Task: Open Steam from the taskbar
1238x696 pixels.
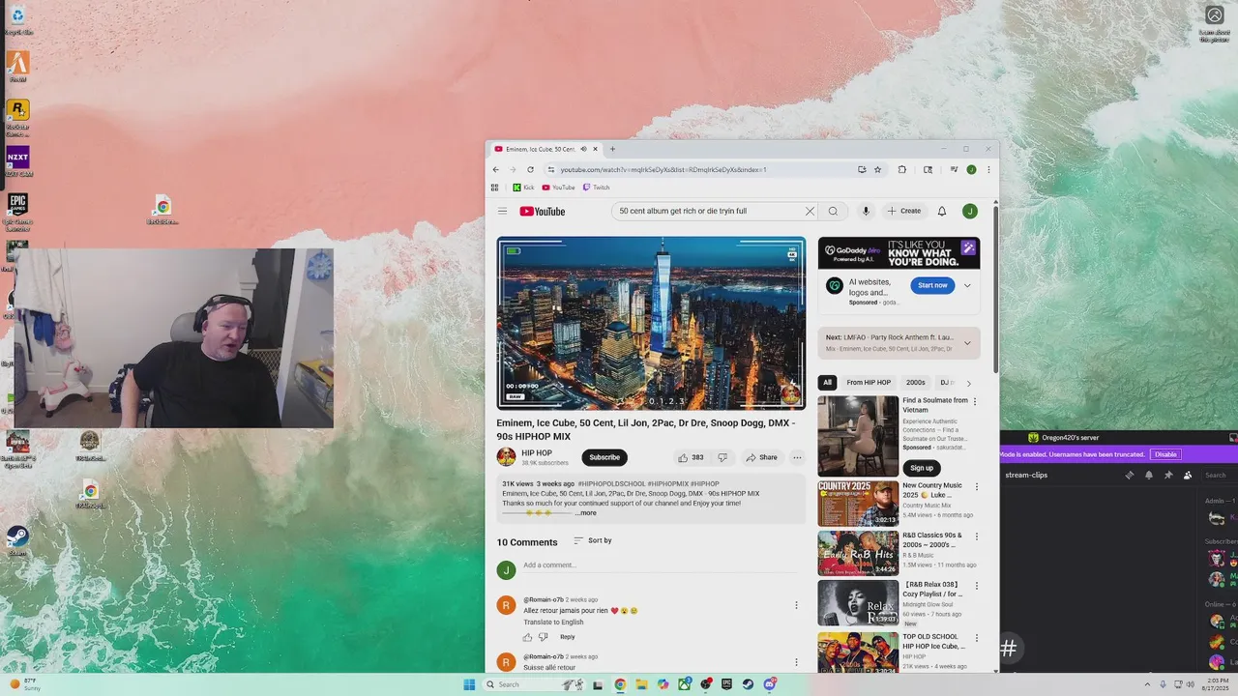Action: point(748,684)
